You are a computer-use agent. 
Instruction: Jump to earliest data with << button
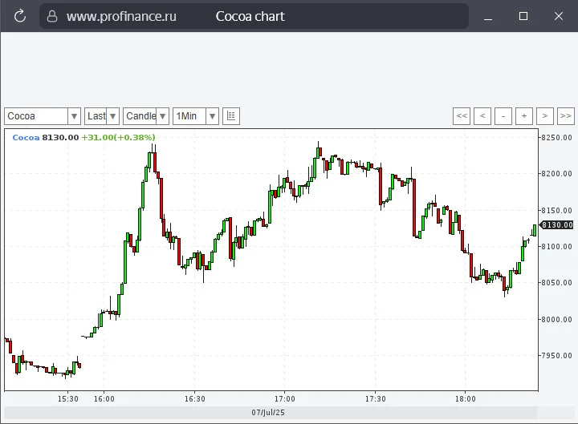click(462, 116)
